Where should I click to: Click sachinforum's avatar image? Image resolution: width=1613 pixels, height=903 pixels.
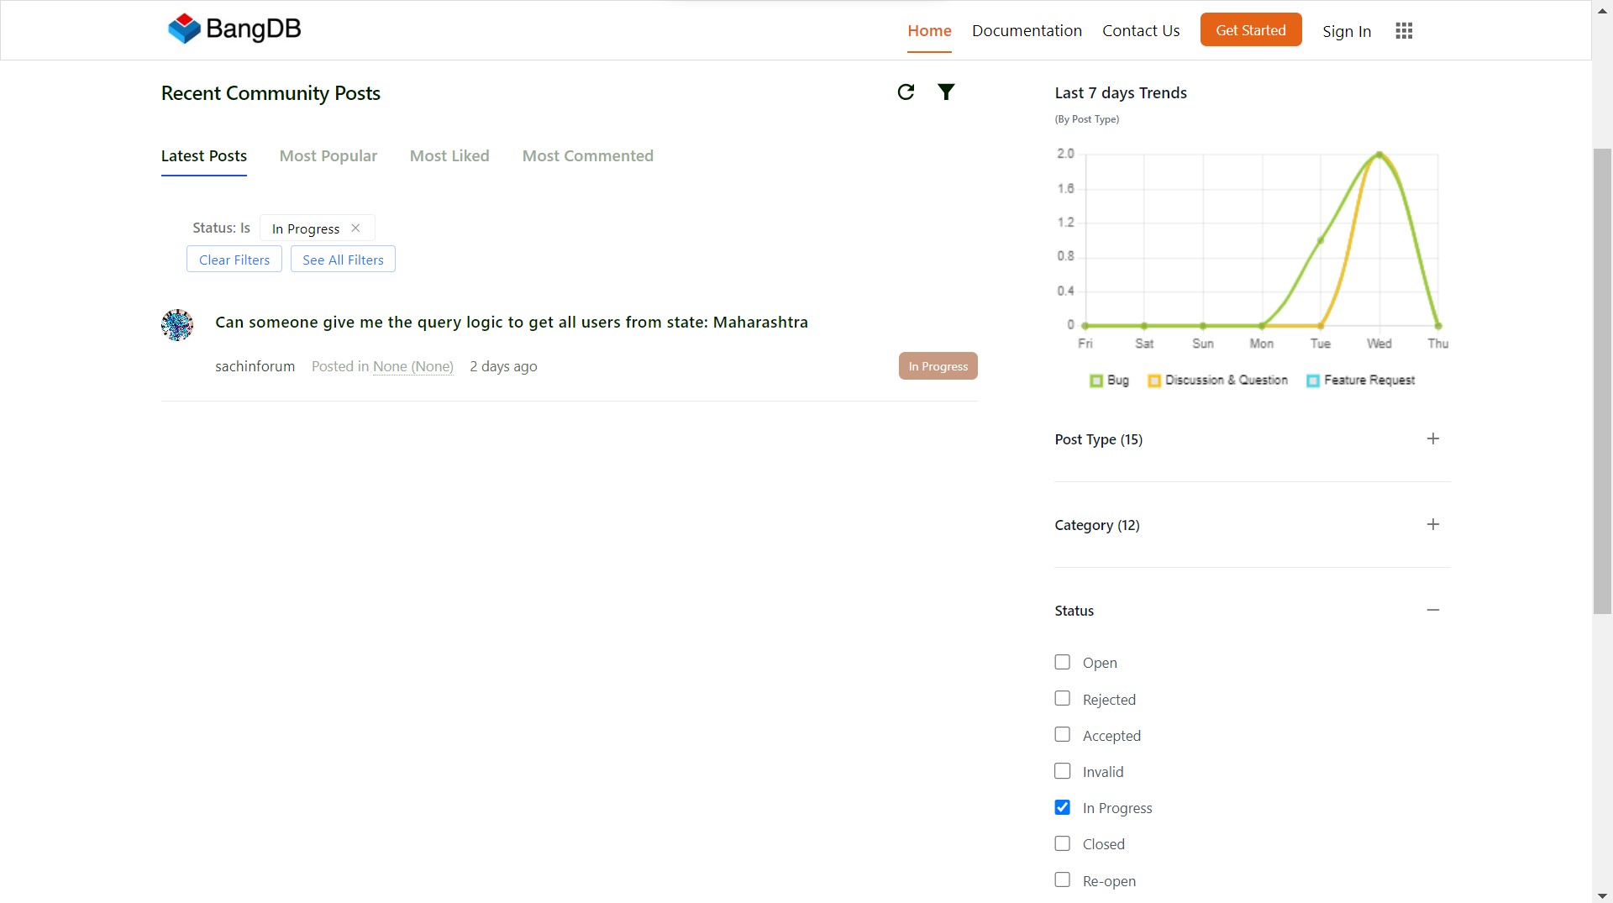tap(177, 324)
